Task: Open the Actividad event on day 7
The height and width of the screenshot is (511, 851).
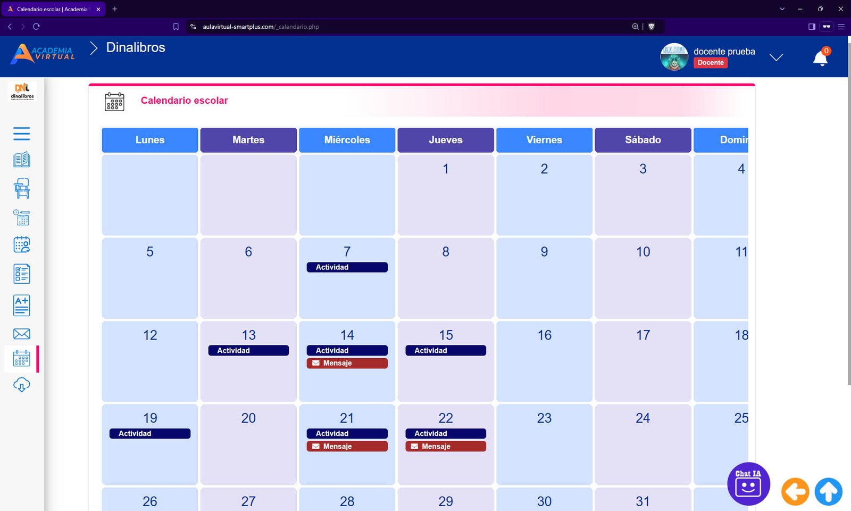Action: point(347,267)
